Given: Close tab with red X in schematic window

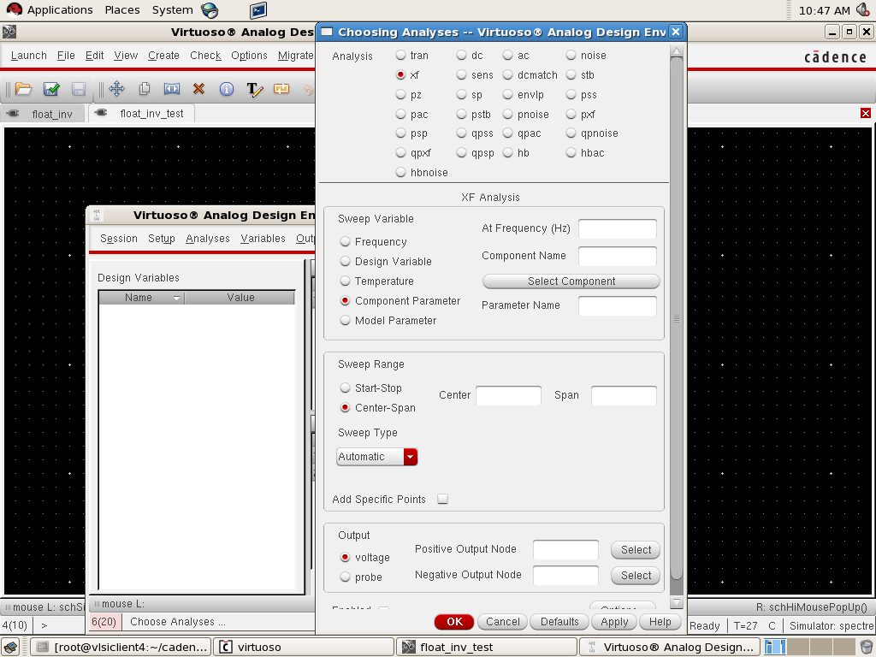Looking at the screenshot, I should click(x=866, y=114).
